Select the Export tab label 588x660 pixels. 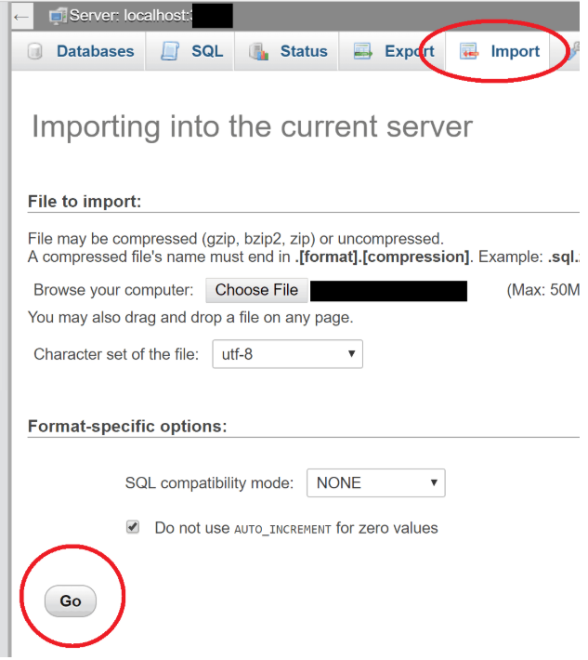click(x=410, y=51)
